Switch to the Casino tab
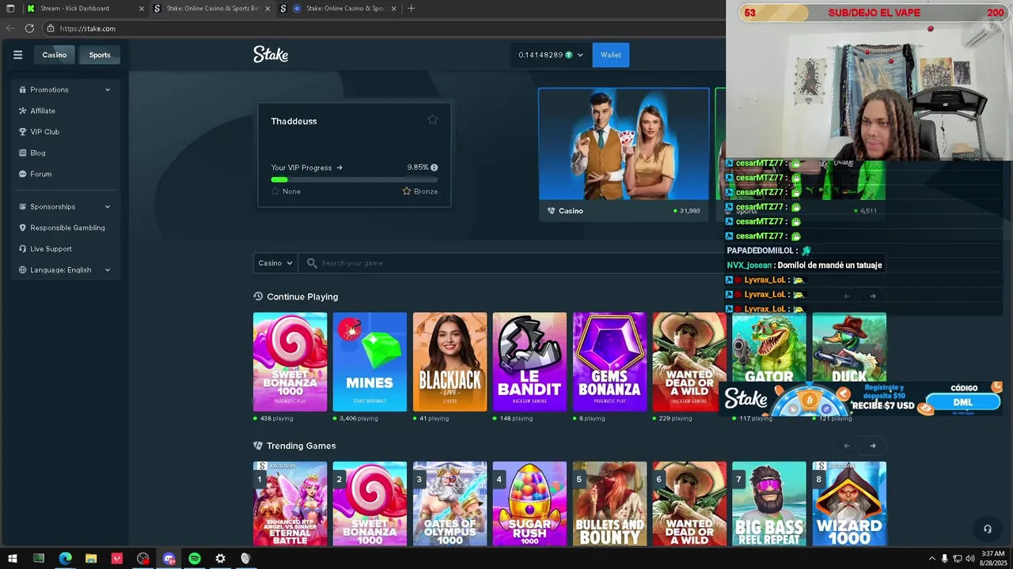Image resolution: width=1013 pixels, height=569 pixels. coord(55,55)
